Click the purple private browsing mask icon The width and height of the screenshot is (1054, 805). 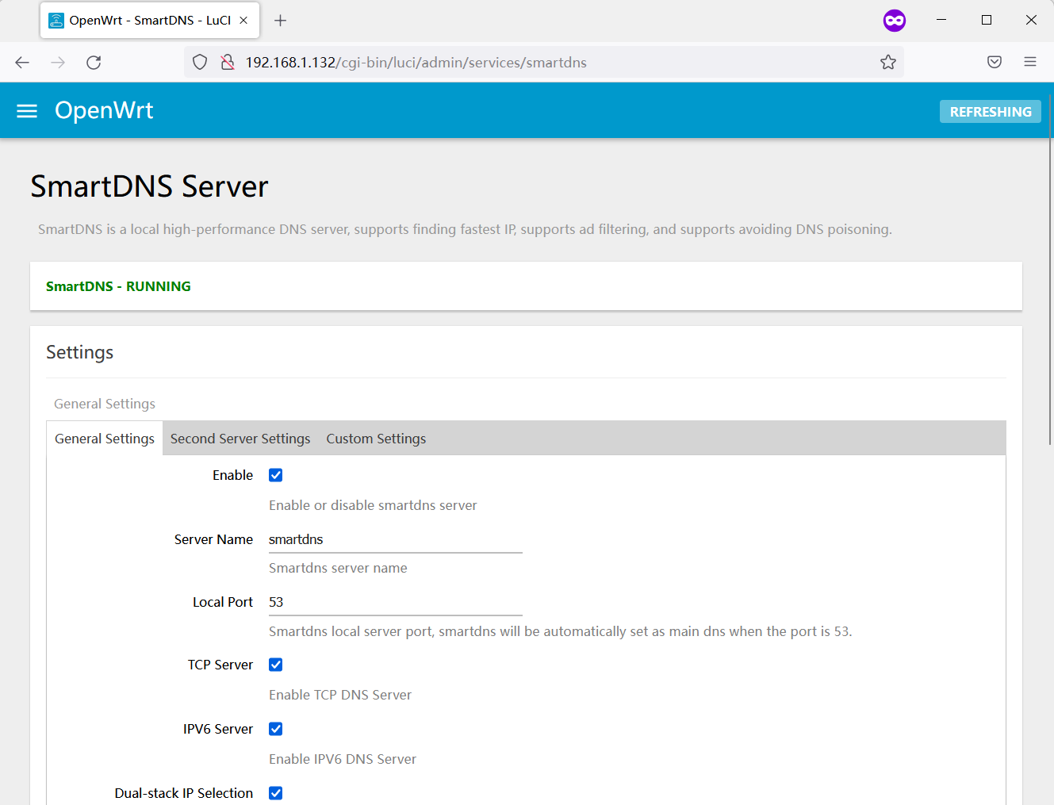click(895, 21)
